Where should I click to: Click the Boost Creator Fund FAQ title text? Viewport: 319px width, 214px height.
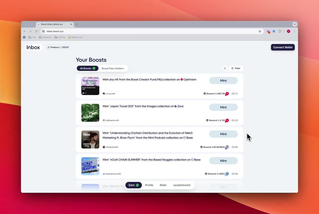coord(149,79)
